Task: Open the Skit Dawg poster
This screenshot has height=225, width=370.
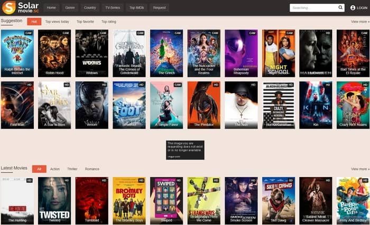Action: tap(279, 201)
